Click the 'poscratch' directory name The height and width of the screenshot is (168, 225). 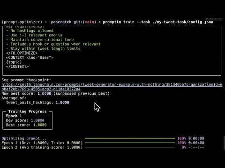pyautogui.click(x=61, y=22)
